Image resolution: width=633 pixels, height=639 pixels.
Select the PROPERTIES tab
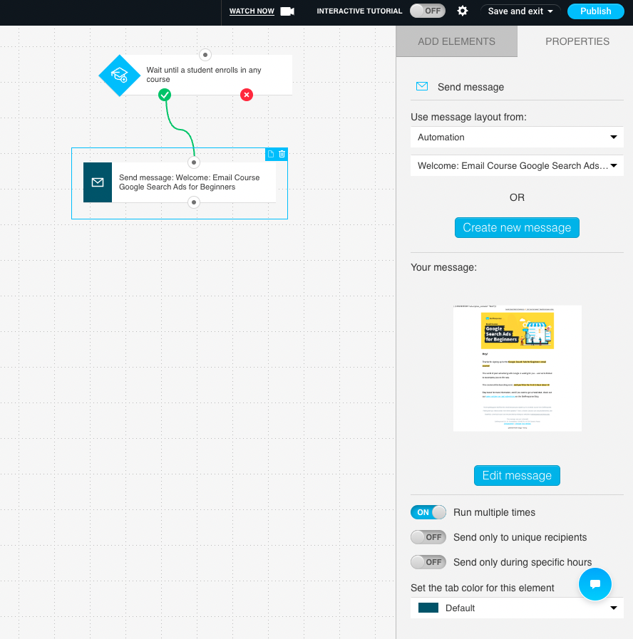[577, 41]
